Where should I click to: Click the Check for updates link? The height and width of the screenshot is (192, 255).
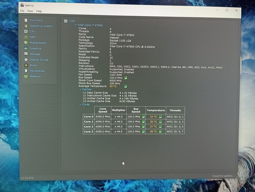click(223, 176)
